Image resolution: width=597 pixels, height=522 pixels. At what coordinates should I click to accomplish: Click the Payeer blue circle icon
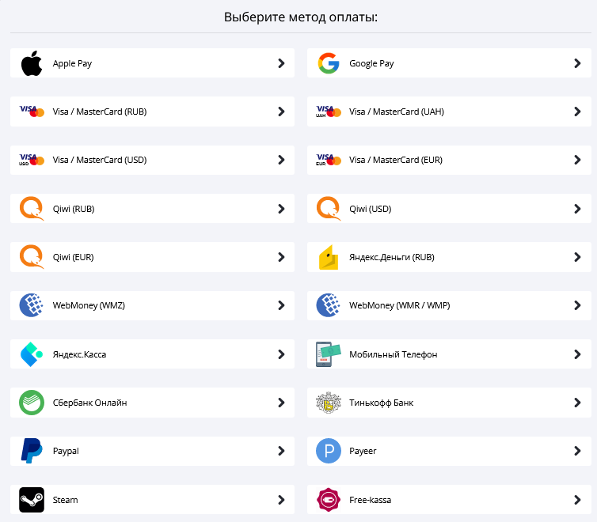tap(328, 451)
